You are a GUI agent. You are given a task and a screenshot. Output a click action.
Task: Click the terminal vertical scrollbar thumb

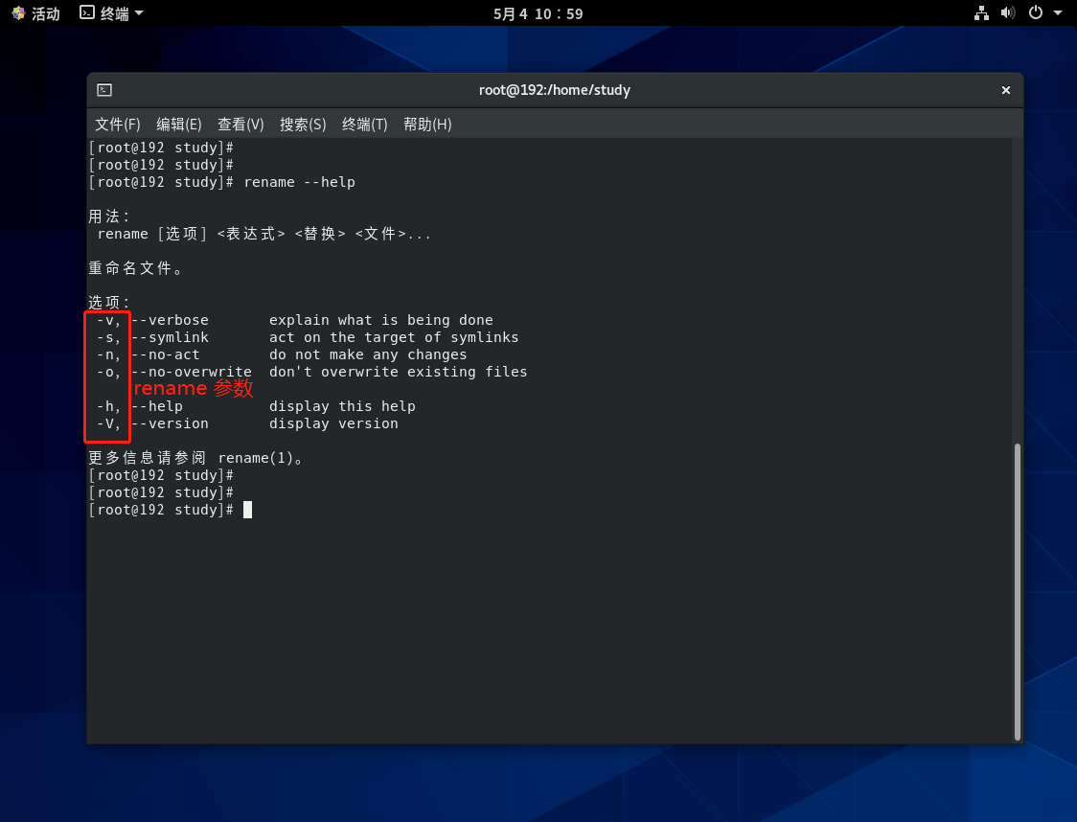(1018, 590)
